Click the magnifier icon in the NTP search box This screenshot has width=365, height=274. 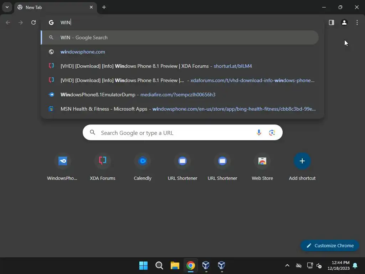click(92, 132)
